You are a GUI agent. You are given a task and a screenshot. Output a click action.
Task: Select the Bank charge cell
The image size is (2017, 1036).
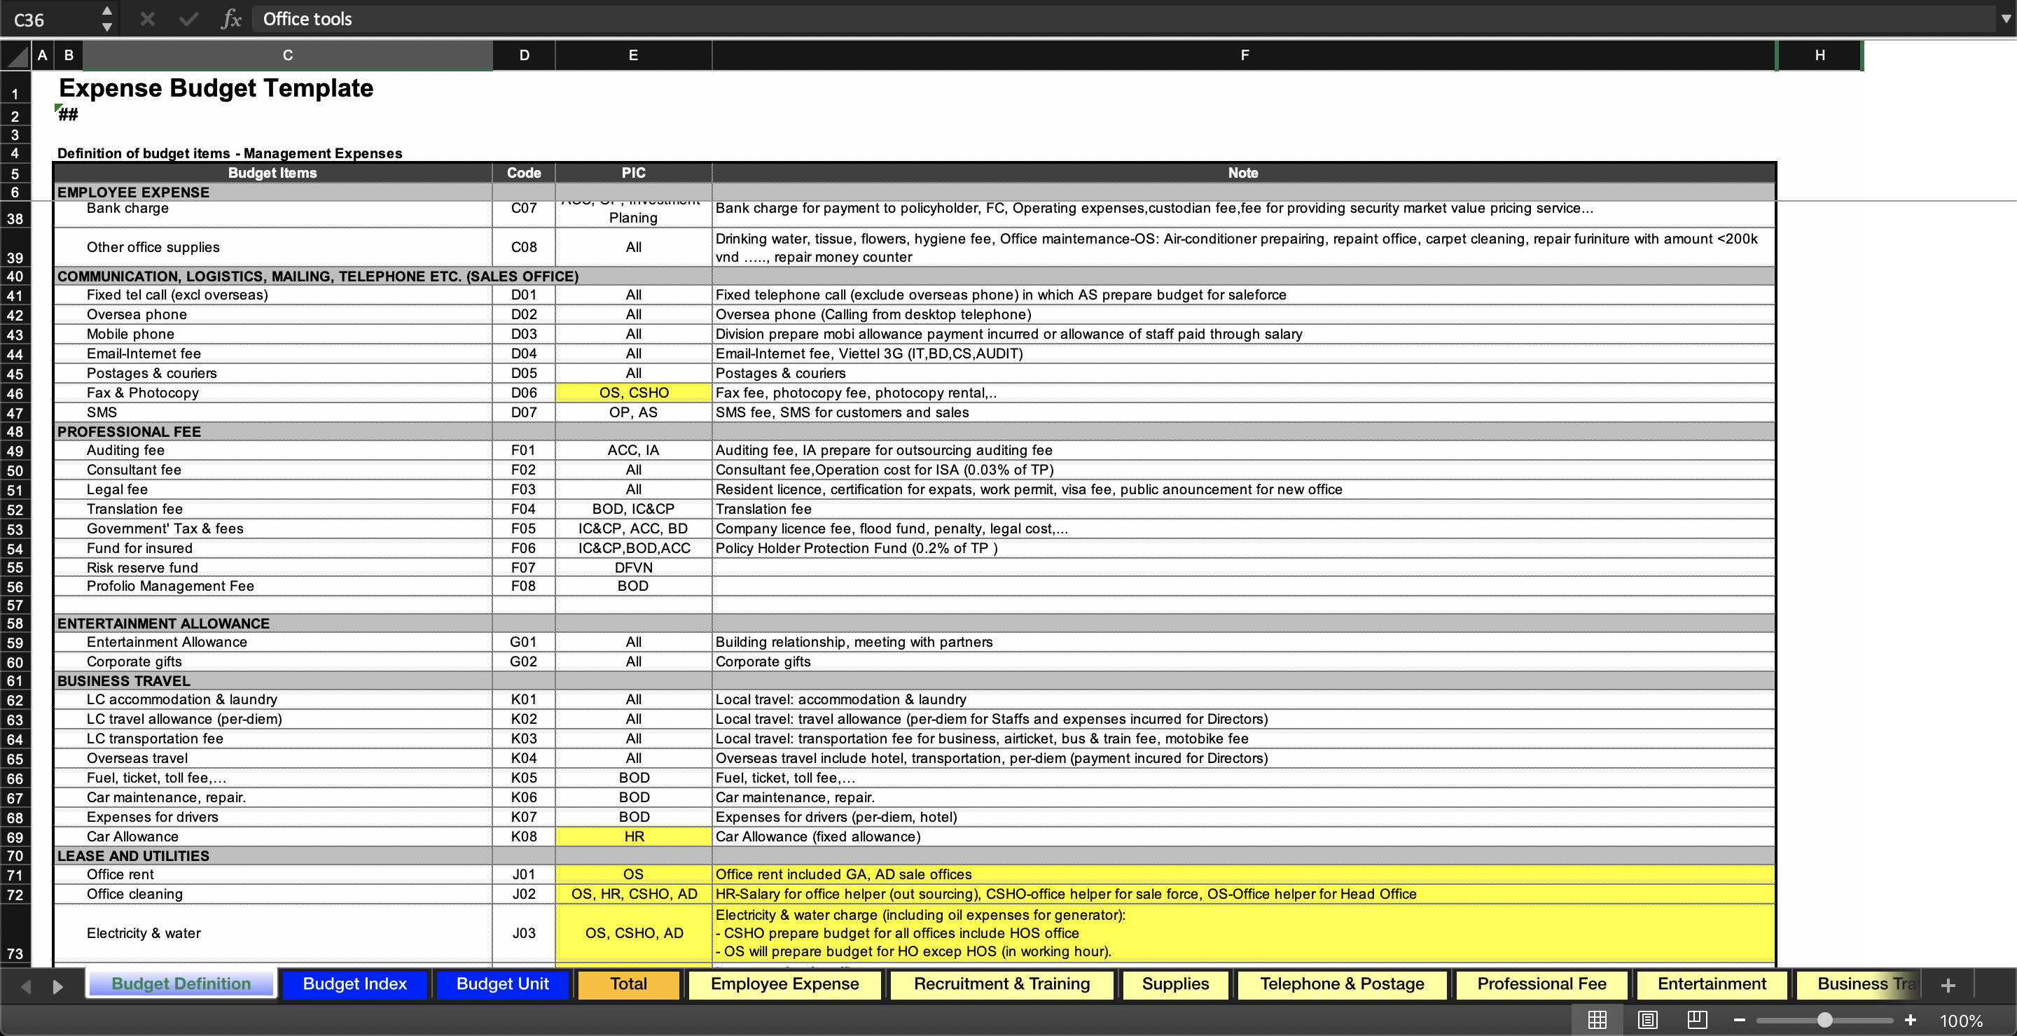tap(272, 213)
